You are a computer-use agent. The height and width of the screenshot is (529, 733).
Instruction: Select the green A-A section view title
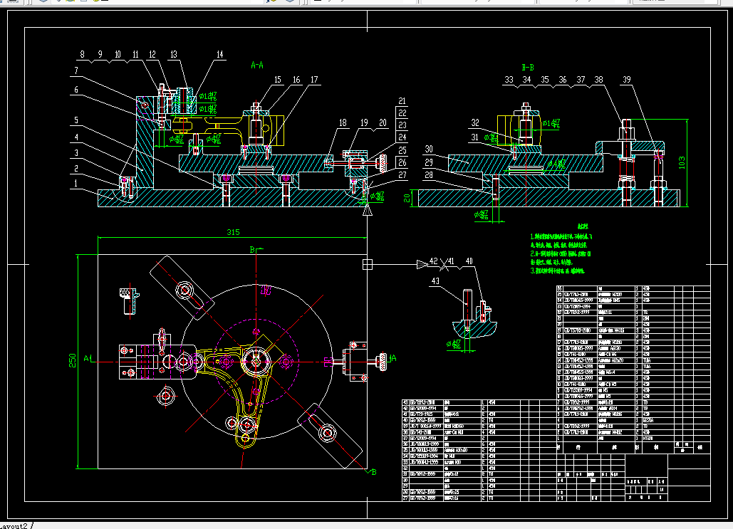(257, 65)
